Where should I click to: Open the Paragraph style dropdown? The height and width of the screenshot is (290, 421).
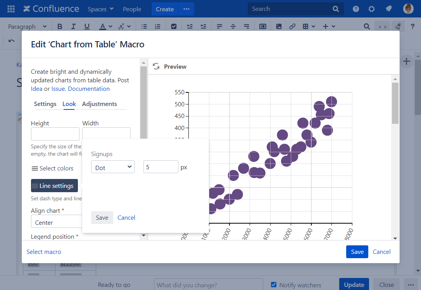click(x=27, y=26)
